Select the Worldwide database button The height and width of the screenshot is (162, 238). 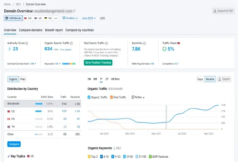pos(14,18)
